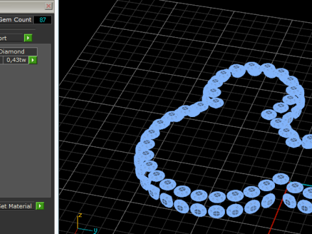
Task: Select the Gem Count value 87
Action: coord(43,20)
